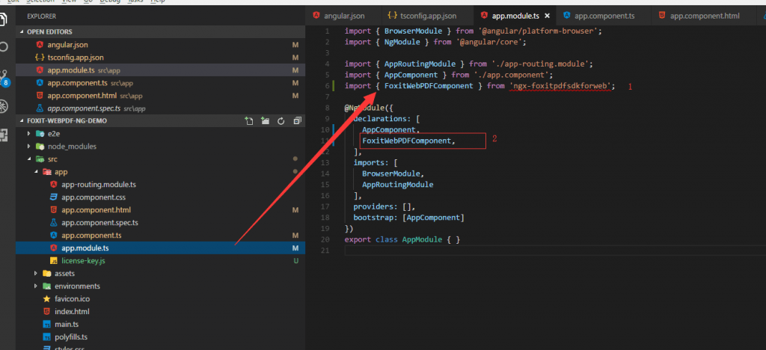Open app.component.html in the app folder tree
This screenshot has width=766, height=350.
tap(160, 210)
